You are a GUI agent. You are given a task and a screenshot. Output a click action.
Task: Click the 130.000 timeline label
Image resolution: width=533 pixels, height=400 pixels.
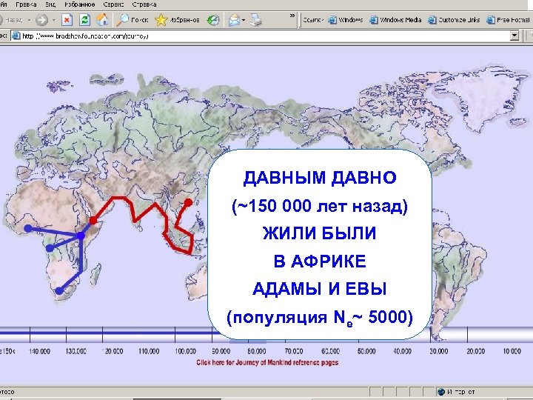pyautogui.click(x=76, y=351)
